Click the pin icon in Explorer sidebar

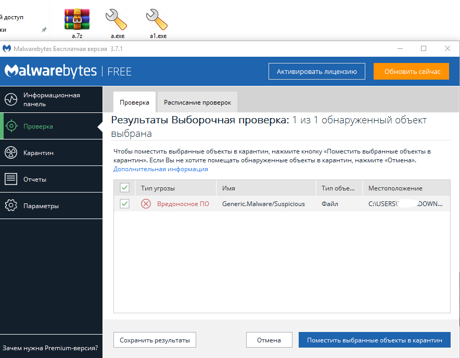coord(44,30)
